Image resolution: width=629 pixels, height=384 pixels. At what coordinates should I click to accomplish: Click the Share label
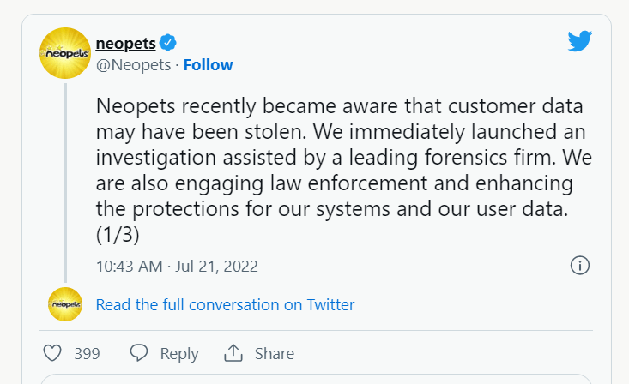[x=275, y=353]
